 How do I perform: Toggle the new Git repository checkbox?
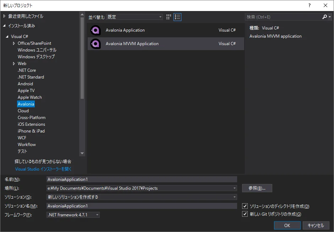coord(245,214)
